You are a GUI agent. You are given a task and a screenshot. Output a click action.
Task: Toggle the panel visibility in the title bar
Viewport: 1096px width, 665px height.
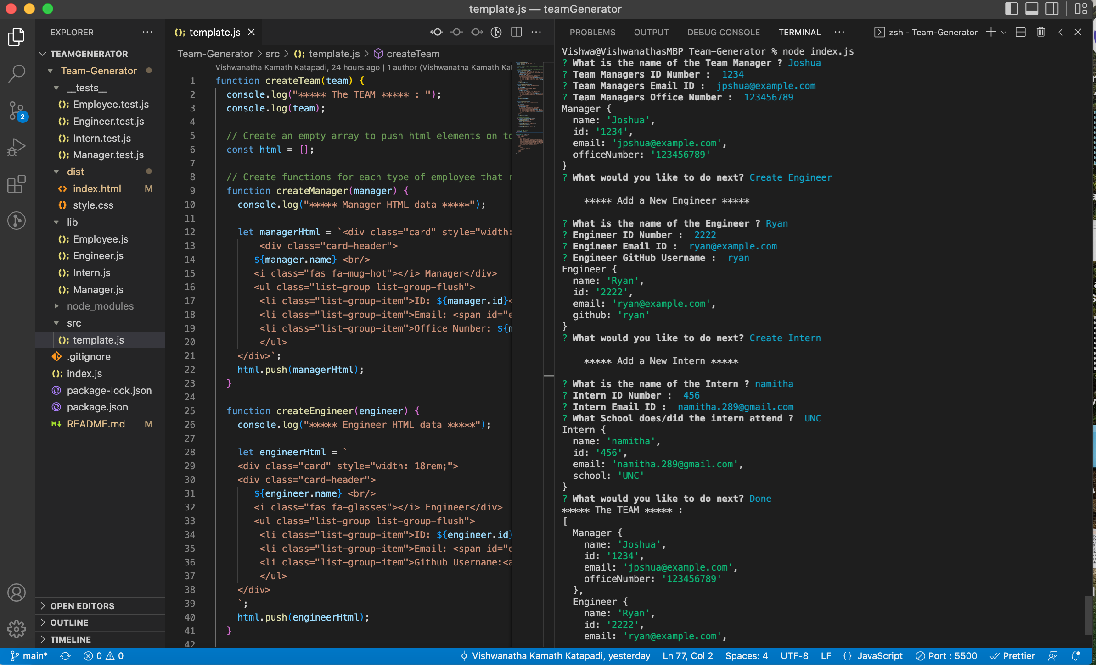tap(1032, 9)
